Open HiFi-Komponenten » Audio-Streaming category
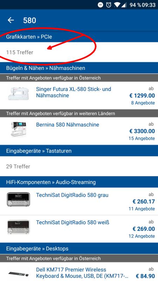Screen dimensions: 158x281 79,182
